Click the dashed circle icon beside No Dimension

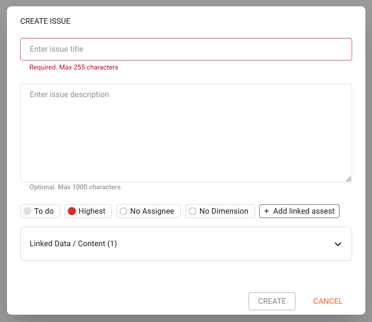(x=193, y=211)
